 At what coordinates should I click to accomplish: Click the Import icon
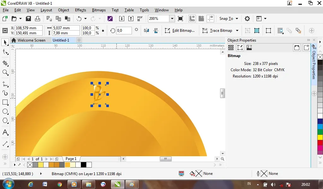click(122, 19)
